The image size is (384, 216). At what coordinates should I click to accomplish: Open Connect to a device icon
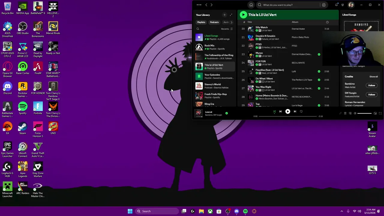click(350, 113)
